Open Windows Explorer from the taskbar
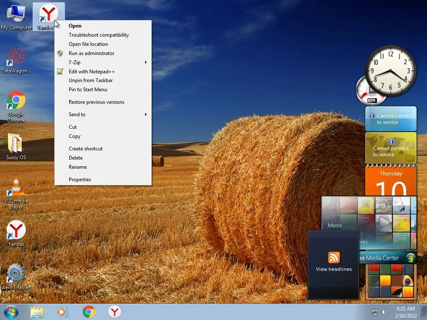427x320 pixels. [x=37, y=312]
